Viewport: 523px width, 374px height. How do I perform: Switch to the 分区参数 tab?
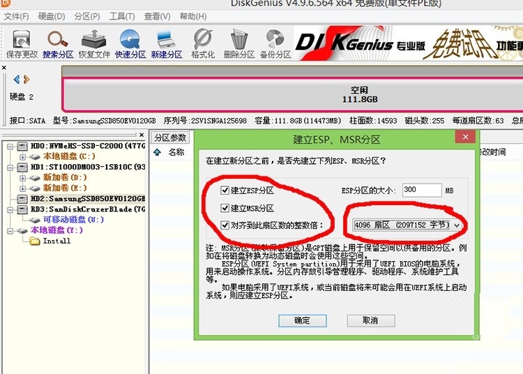[170, 137]
